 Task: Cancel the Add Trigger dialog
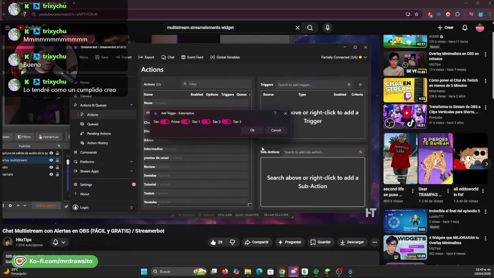(276, 130)
